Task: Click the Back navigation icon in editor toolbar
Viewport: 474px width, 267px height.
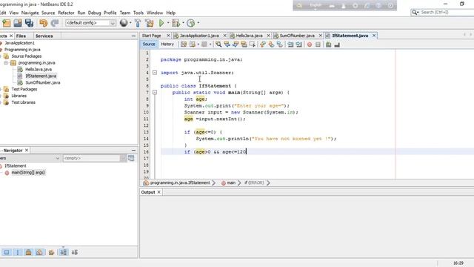Action: [x=193, y=44]
